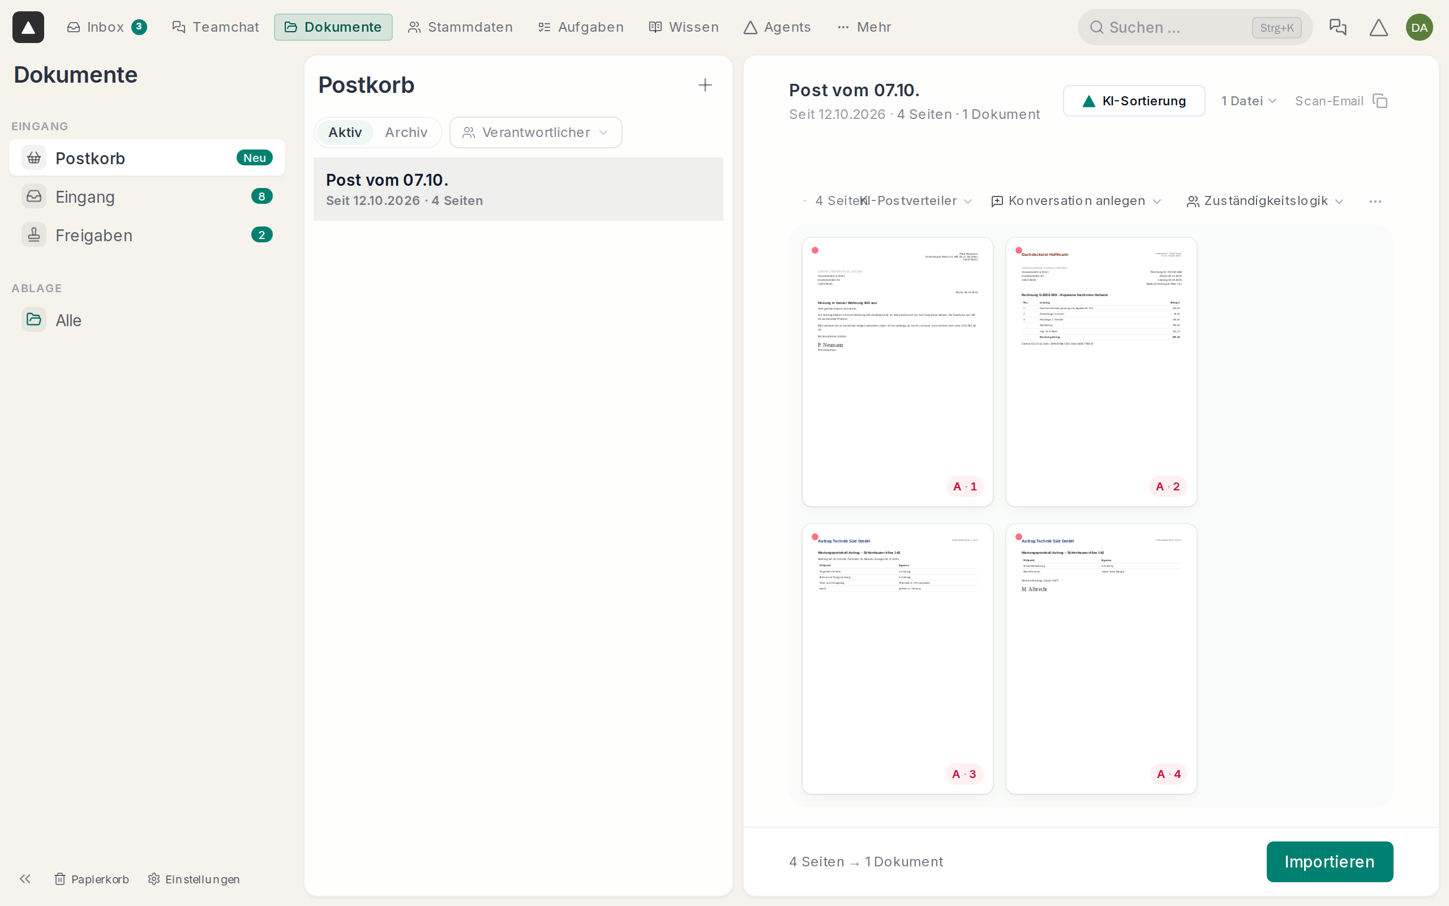Click the Freigaben stamp icon

click(34, 235)
